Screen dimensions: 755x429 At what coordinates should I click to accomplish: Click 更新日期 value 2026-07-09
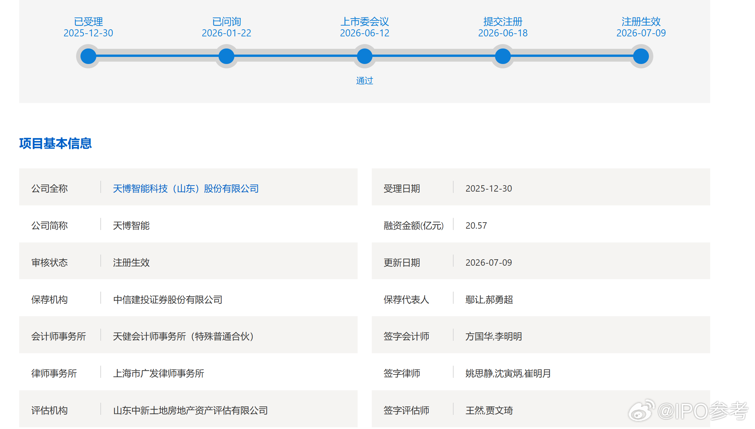coord(489,263)
